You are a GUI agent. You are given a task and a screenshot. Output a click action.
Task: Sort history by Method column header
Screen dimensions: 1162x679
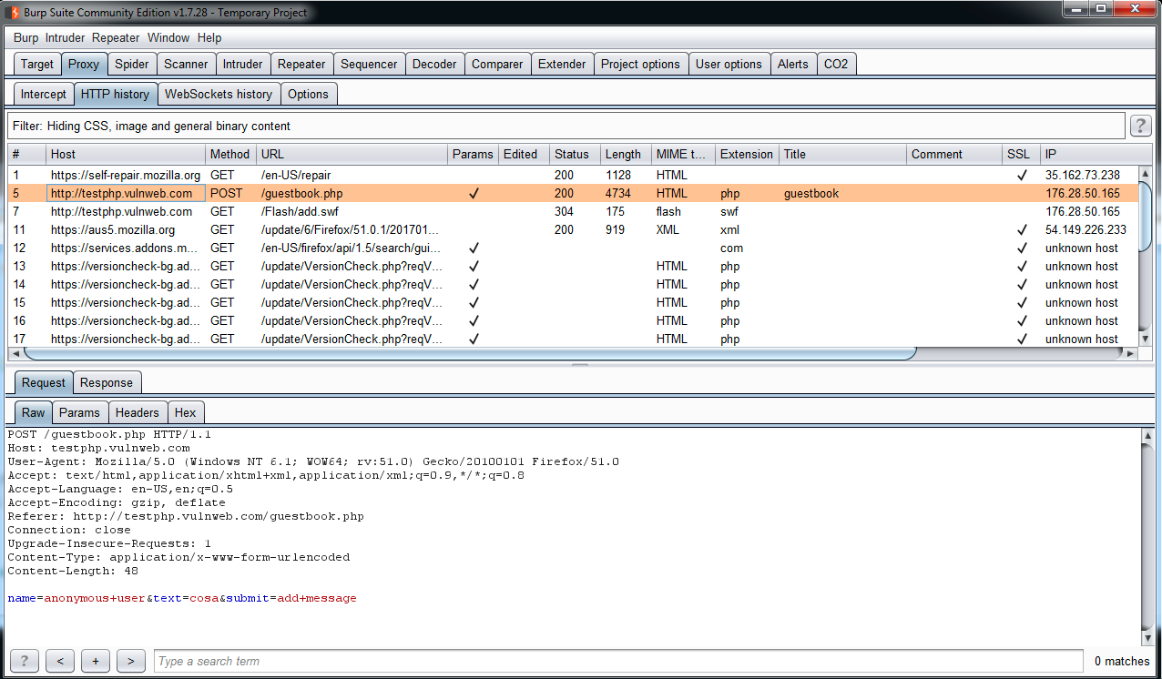point(229,154)
